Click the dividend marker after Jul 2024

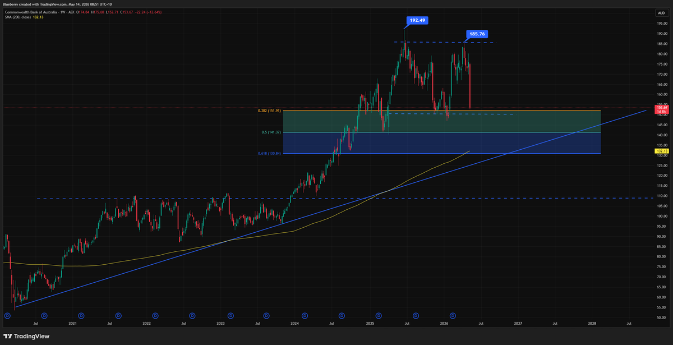click(342, 316)
